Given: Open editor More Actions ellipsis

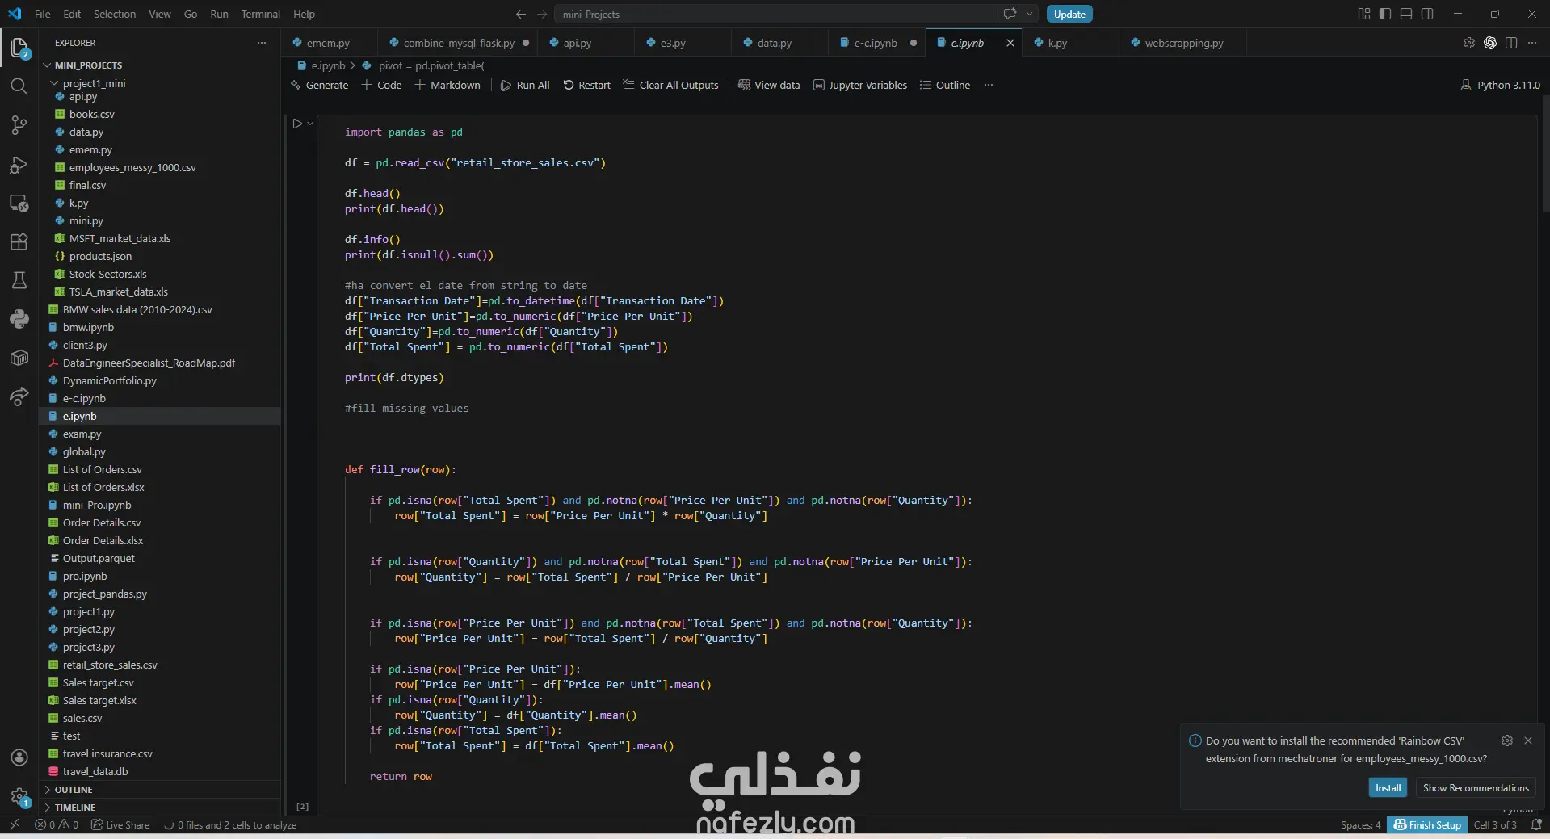Looking at the screenshot, I should 1532,43.
